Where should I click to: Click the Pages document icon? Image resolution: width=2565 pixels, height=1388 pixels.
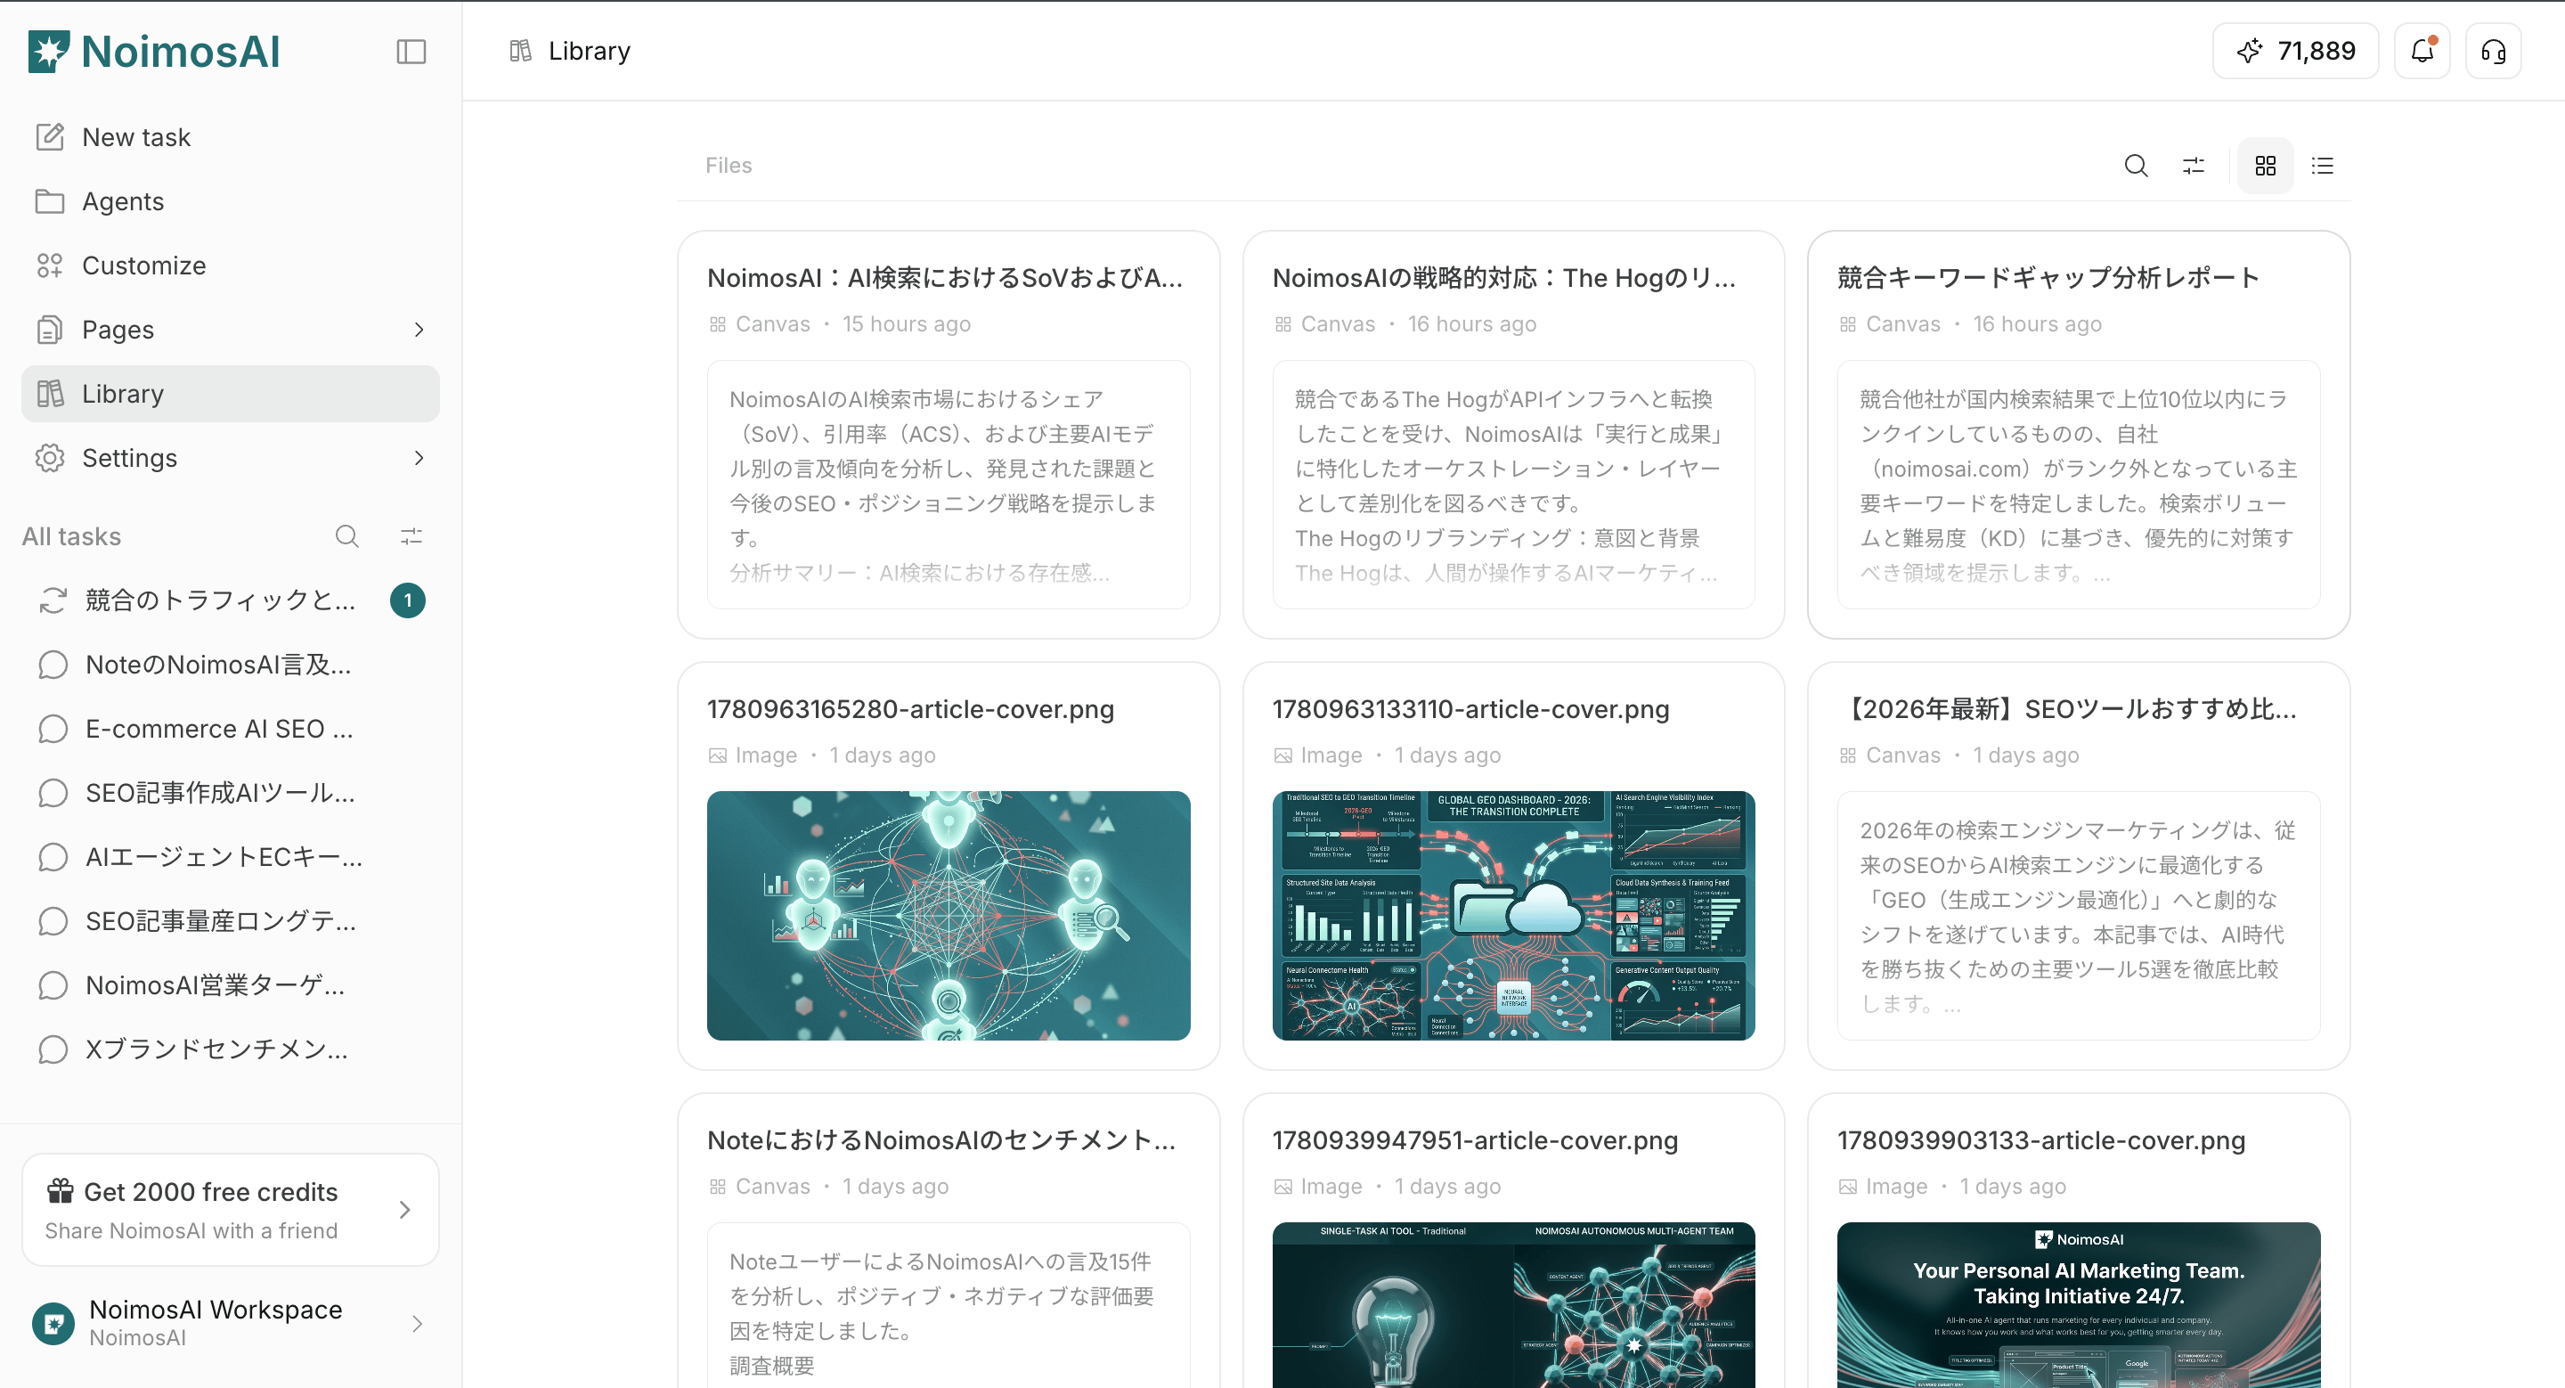[50, 330]
